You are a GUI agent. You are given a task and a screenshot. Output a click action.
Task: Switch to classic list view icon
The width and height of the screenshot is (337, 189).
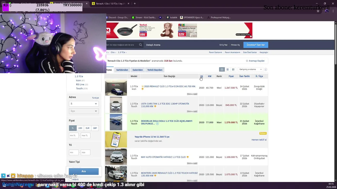point(227,70)
